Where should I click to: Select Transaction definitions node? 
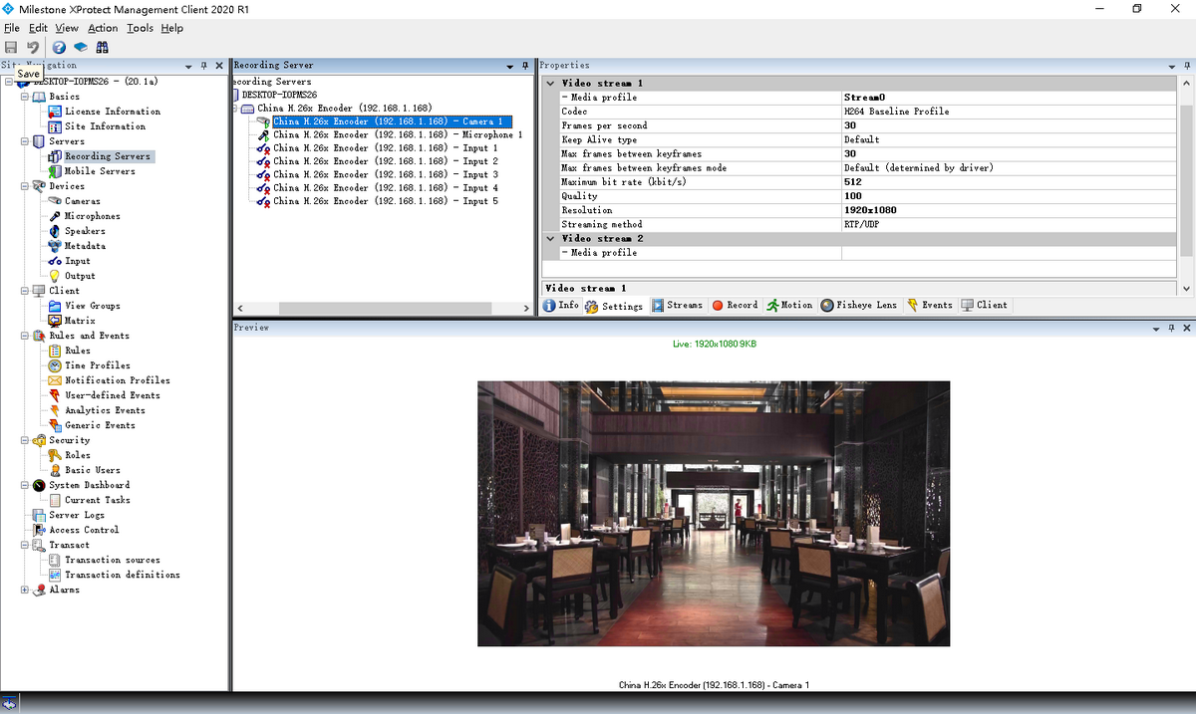123,575
